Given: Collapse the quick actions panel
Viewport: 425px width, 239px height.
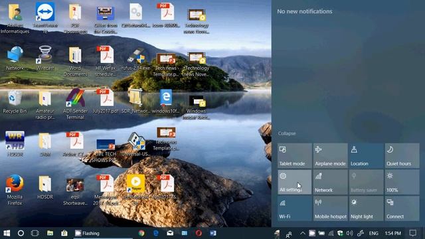Looking at the screenshot, I should (x=287, y=133).
